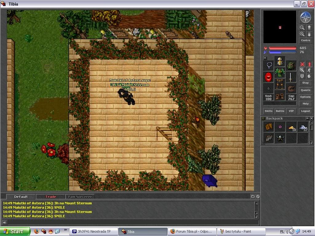Collapse the inventory panel with minus button
This screenshot has height=236, width=315.
point(265,58)
